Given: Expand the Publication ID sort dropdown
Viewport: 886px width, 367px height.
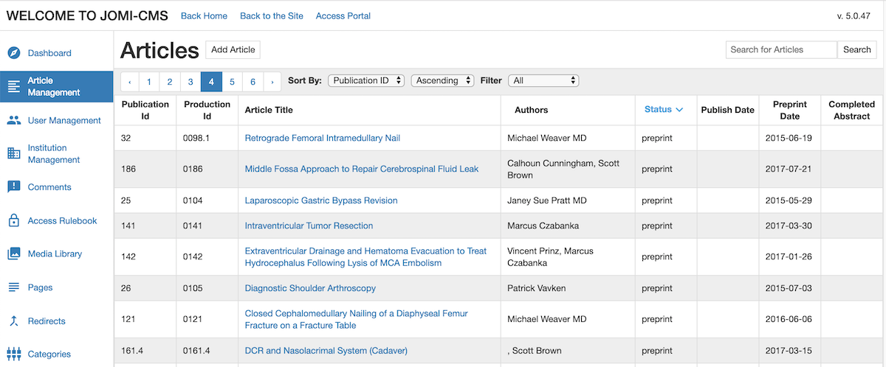Looking at the screenshot, I should (366, 80).
